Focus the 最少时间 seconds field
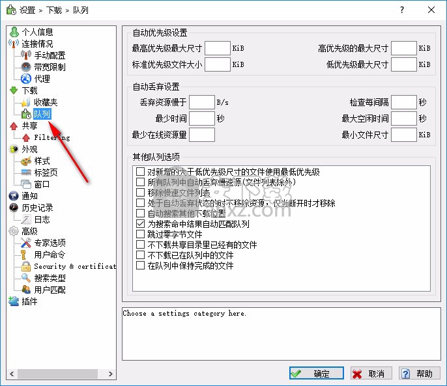 tap(202, 118)
